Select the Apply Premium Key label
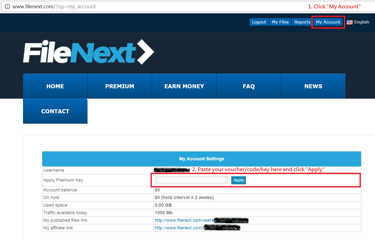Viewport: 375px width, 240px height. pos(63,180)
